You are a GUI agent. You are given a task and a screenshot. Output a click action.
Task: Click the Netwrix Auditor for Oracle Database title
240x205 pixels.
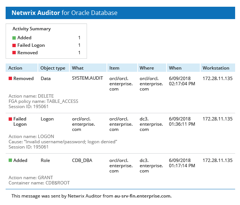(x=64, y=13)
